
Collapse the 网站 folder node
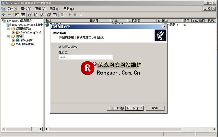tap(9, 36)
